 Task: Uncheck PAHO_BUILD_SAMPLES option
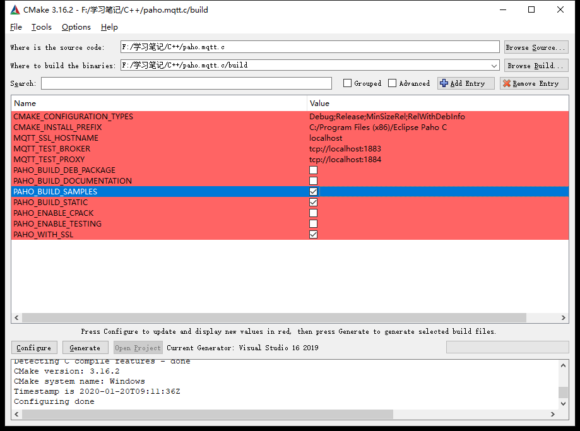[313, 192]
